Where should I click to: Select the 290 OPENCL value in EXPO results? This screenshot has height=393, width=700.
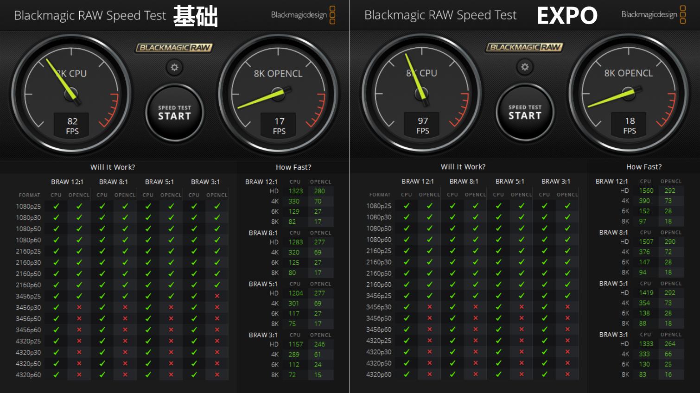[670, 241]
